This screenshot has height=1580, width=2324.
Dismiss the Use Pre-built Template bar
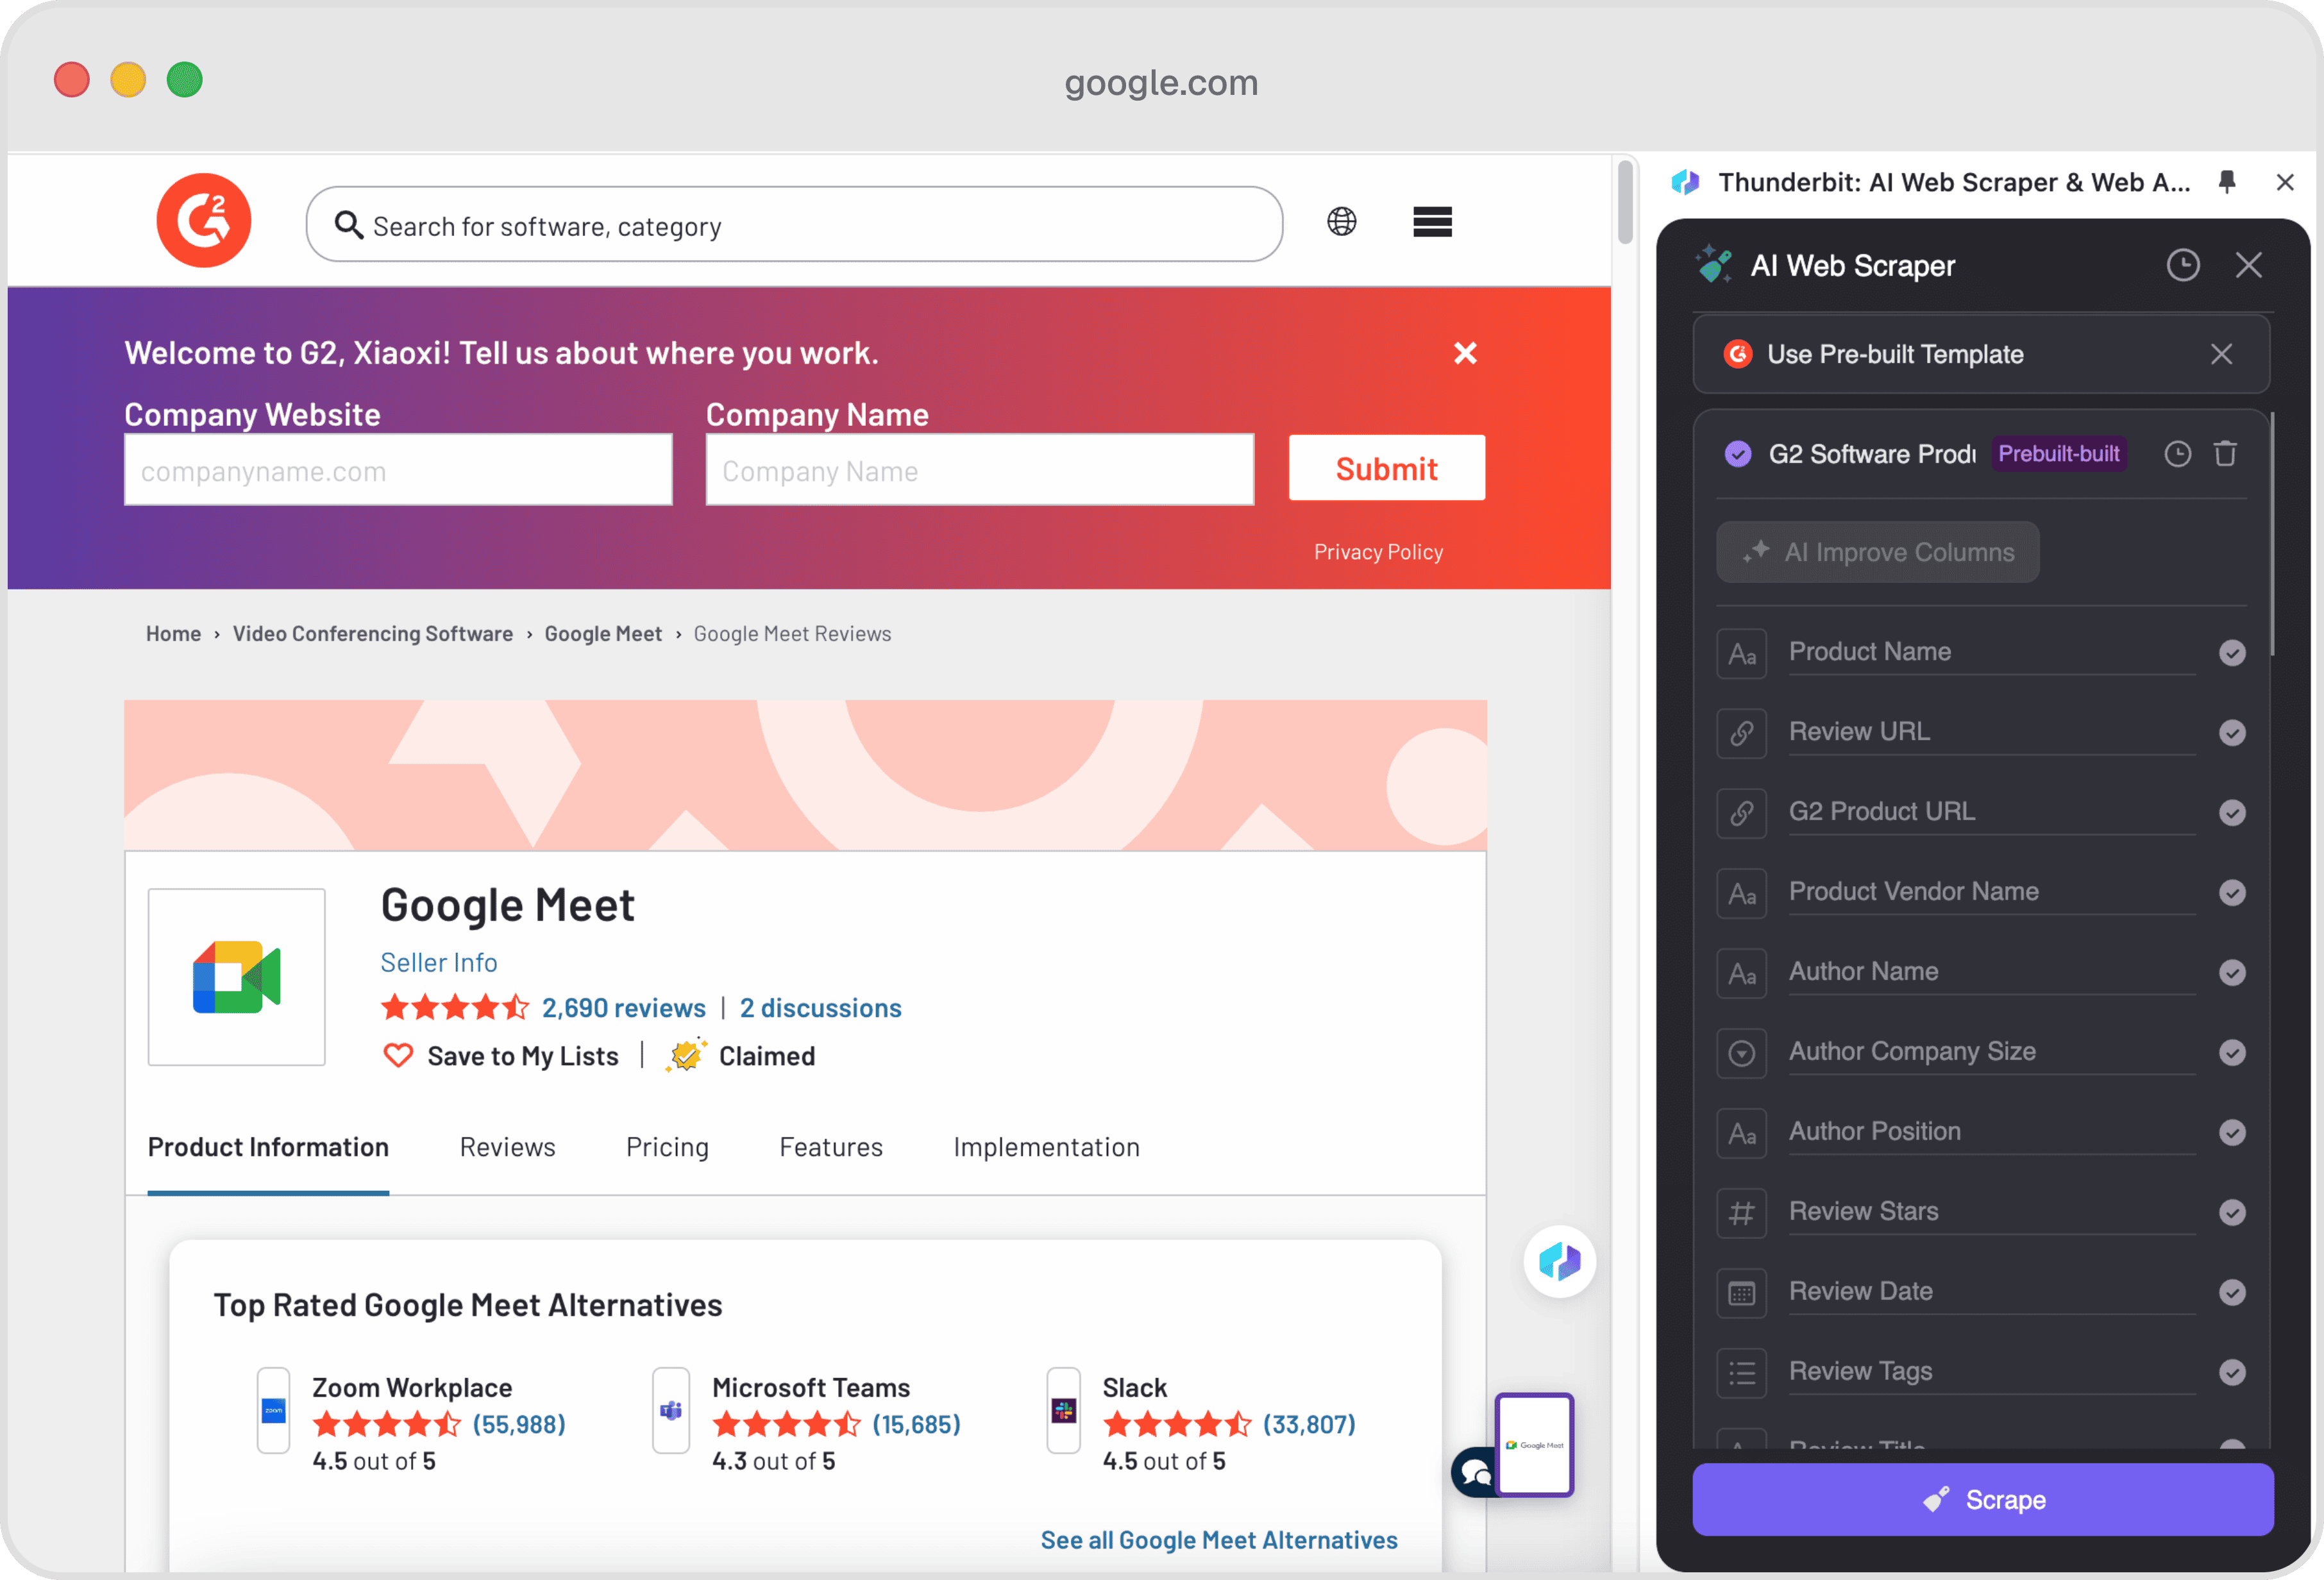point(2221,354)
